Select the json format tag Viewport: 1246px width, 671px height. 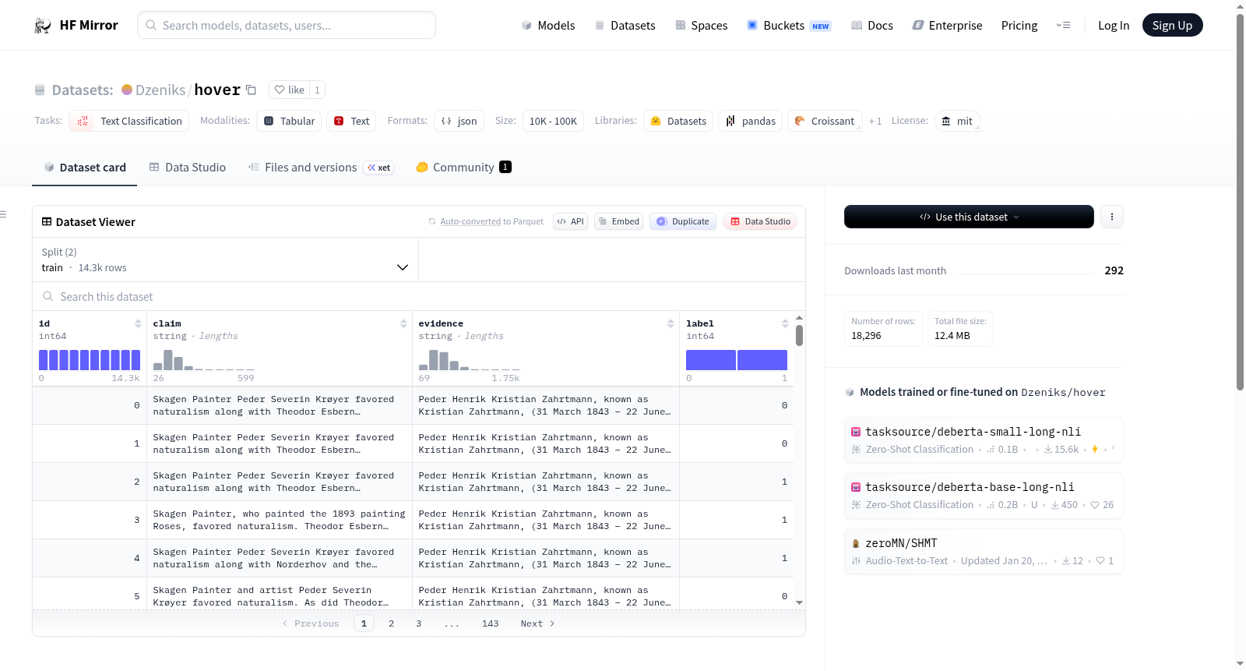pos(459,121)
